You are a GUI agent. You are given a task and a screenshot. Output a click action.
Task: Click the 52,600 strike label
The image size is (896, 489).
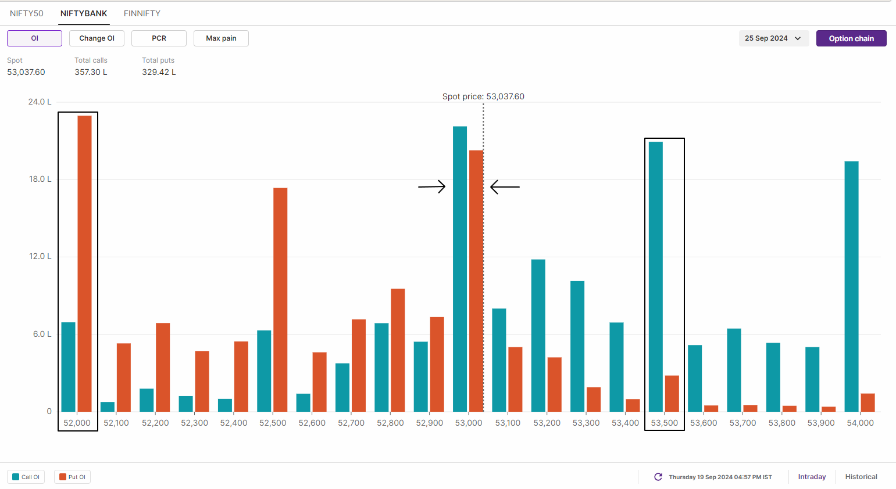point(312,423)
